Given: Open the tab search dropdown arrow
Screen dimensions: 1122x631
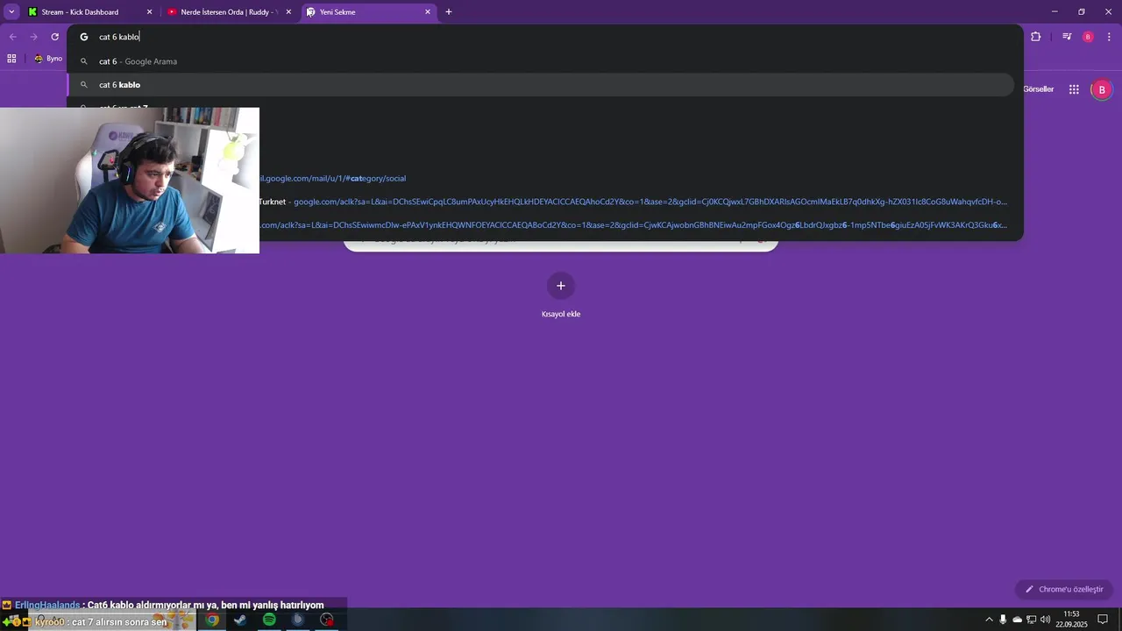Looking at the screenshot, I should pyautogui.click(x=11, y=12).
